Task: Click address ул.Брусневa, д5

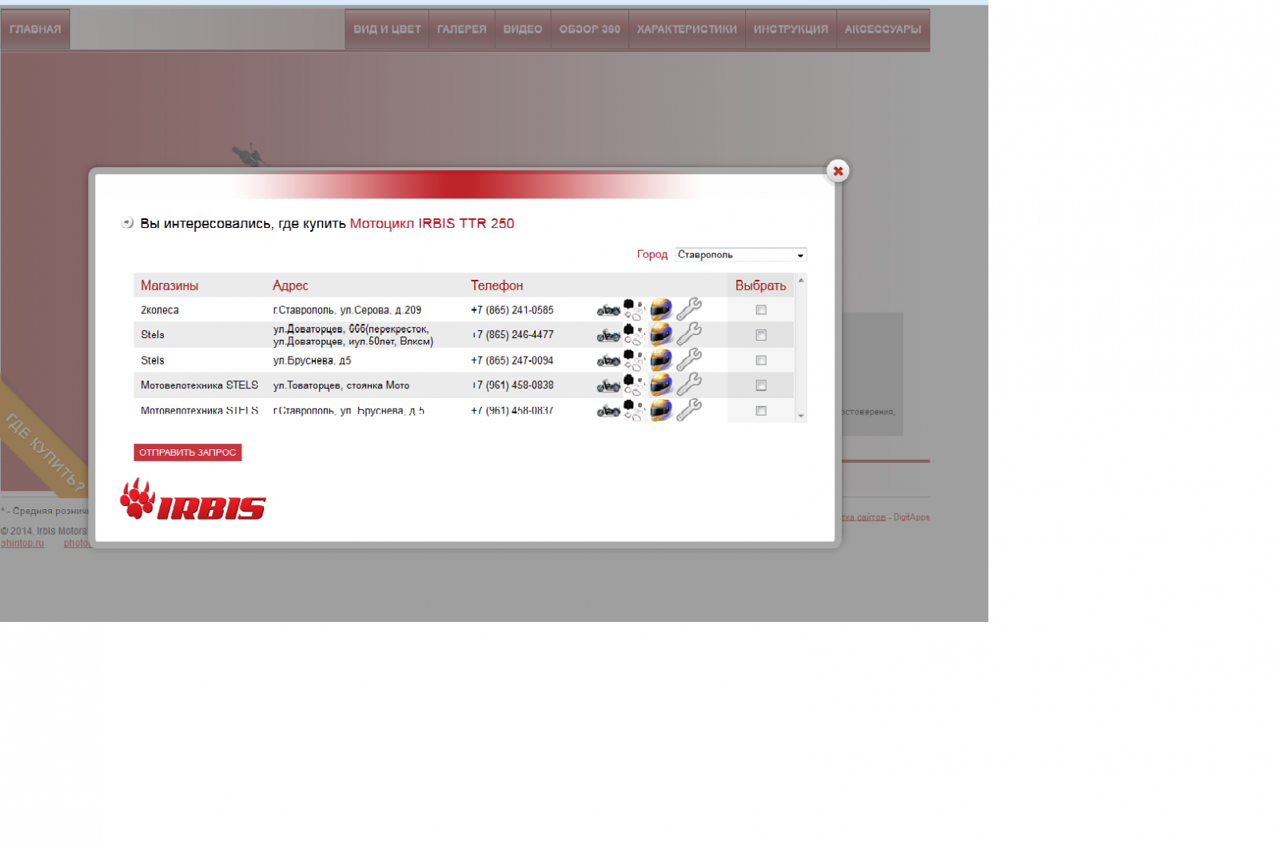Action: click(x=312, y=361)
